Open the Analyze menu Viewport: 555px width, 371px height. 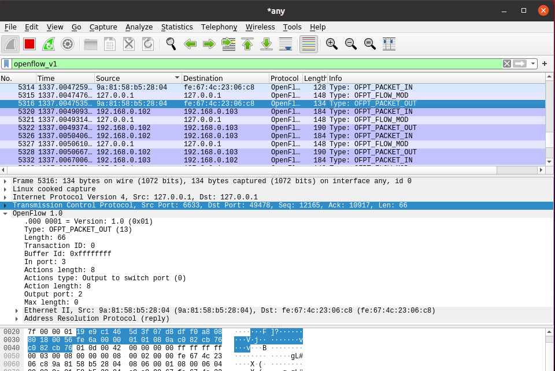click(x=139, y=27)
